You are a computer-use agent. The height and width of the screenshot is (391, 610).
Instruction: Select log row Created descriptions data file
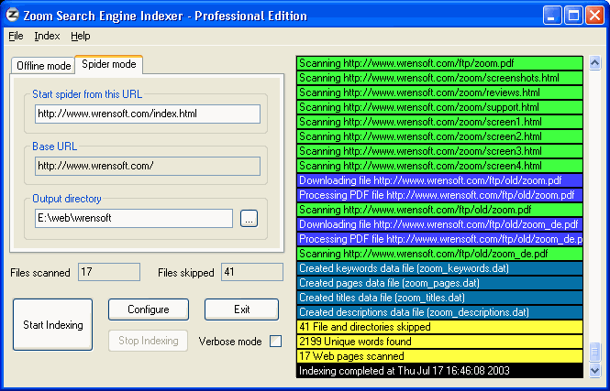point(439,312)
